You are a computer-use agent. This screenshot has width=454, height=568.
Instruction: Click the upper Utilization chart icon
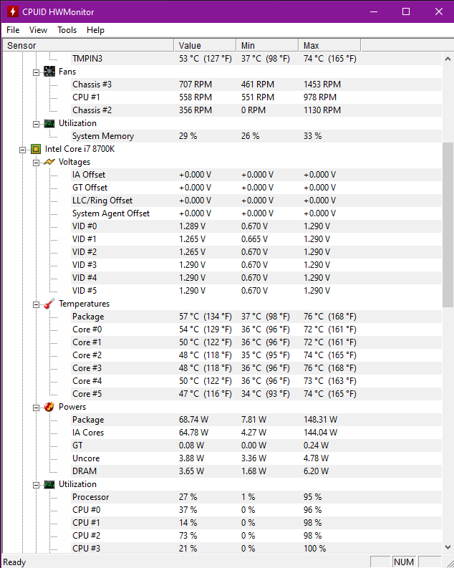point(49,123)
